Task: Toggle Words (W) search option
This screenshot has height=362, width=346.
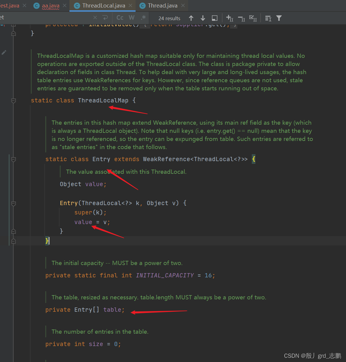Action: pyautogui.click(x=132, y=18)
